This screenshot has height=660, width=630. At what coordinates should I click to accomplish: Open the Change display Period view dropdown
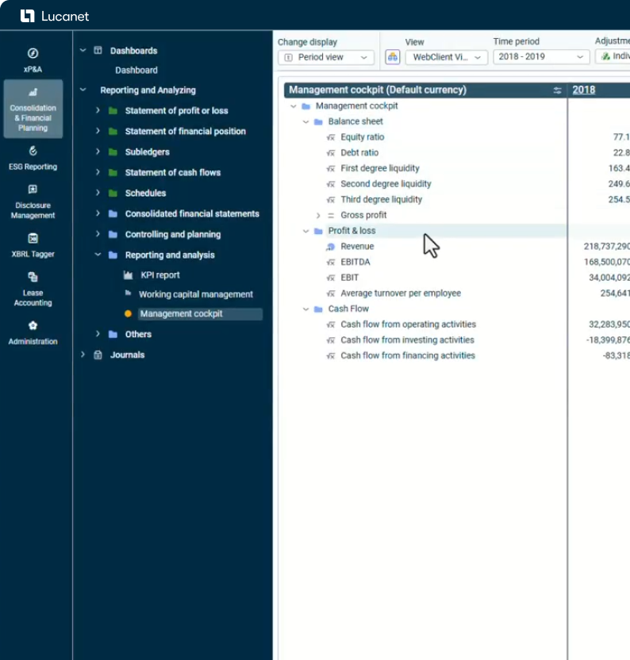click(326, 57)
